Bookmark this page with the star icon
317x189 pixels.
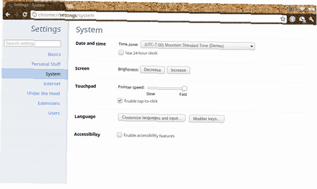[x=283, y=19]
